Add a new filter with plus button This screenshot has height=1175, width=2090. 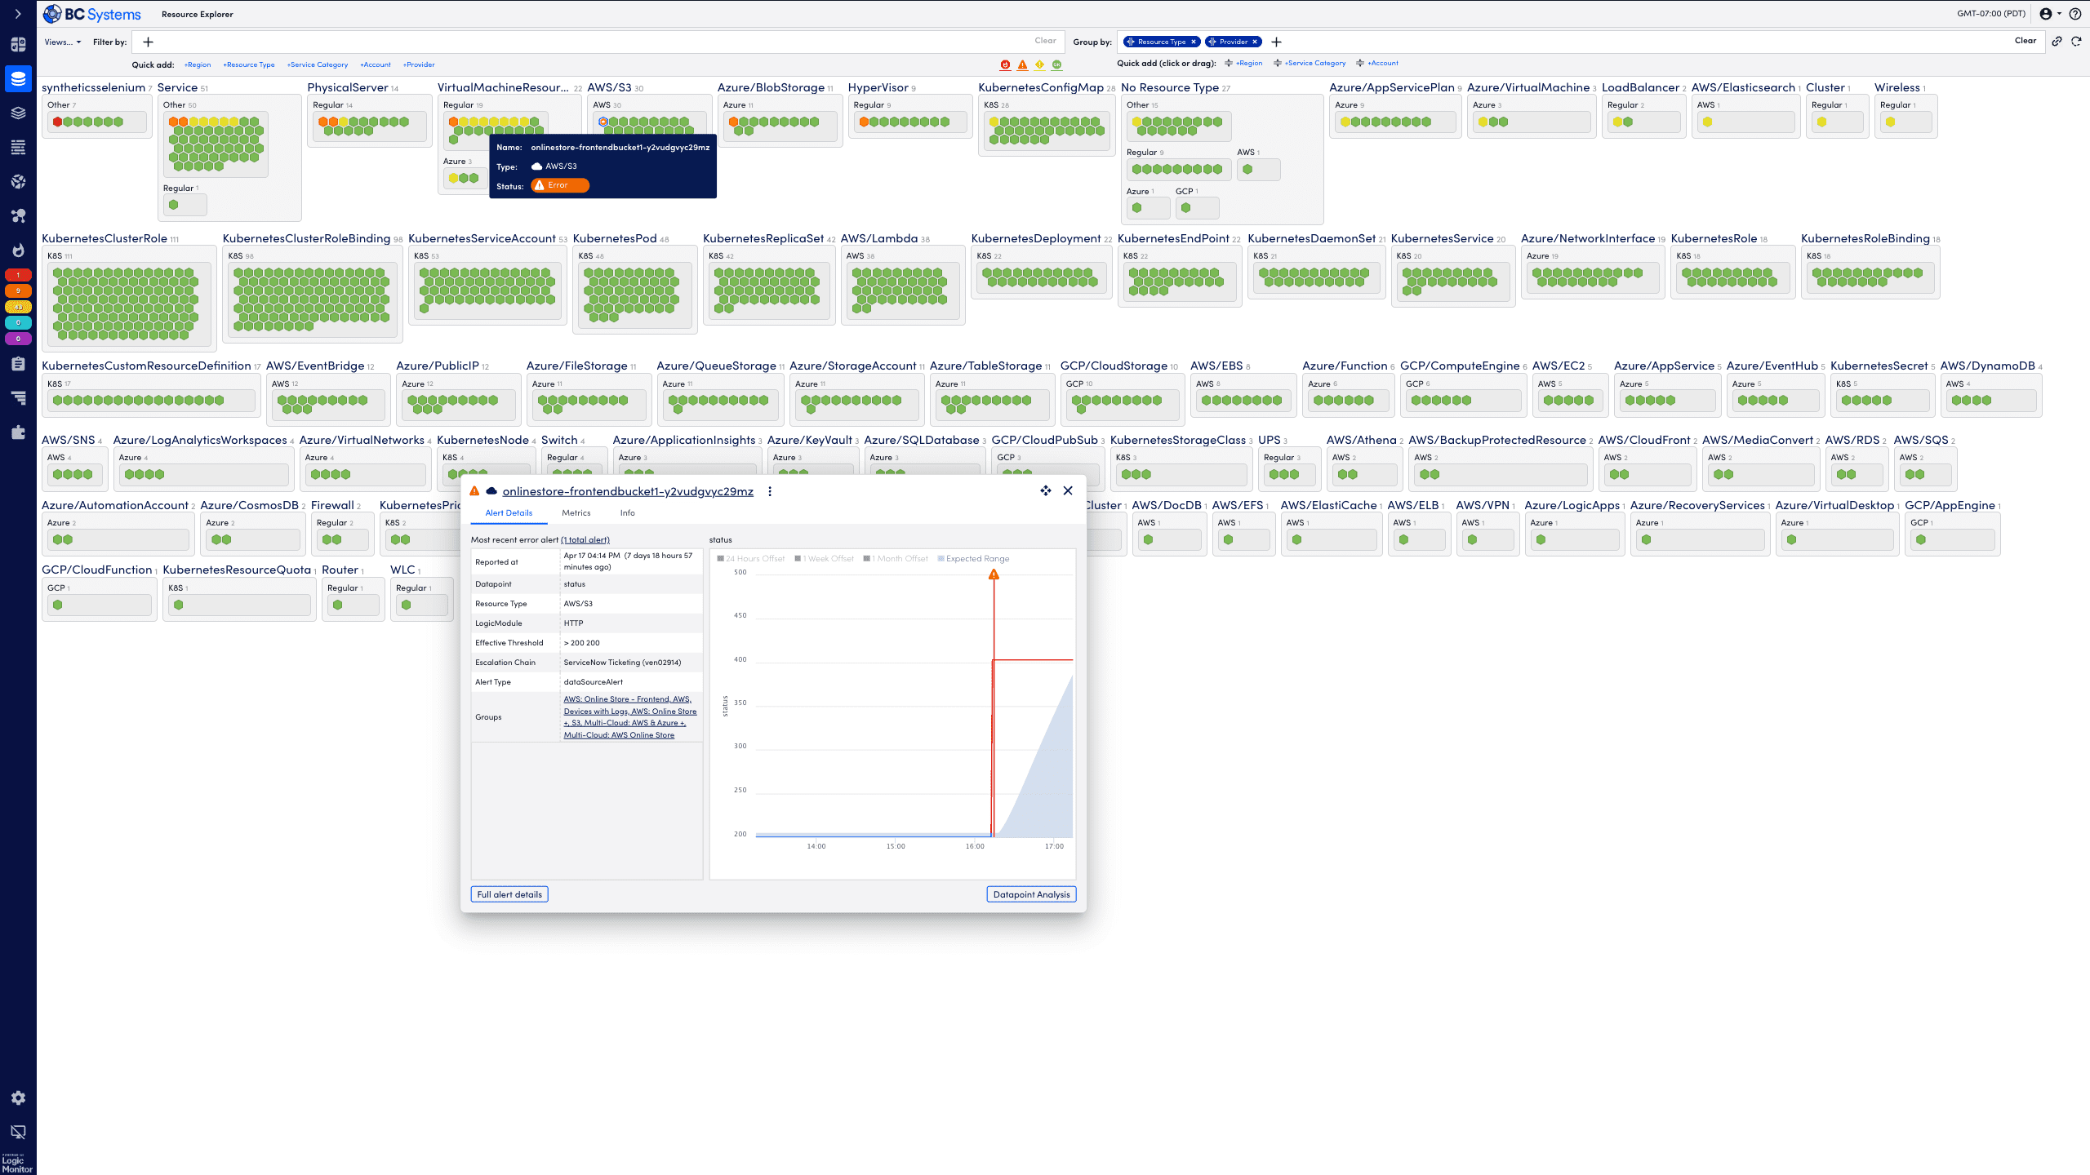coord(148,42)
